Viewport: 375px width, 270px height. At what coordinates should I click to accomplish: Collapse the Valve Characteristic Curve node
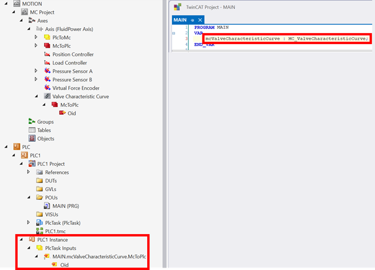pos(36,96)
